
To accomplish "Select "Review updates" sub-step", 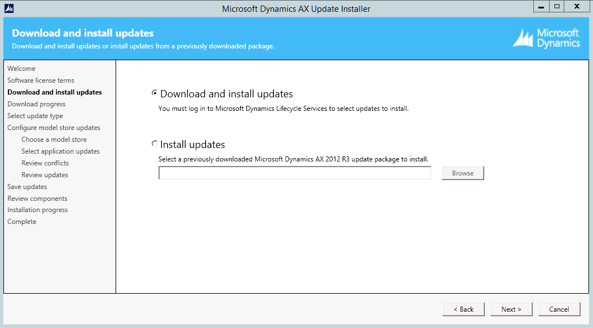I will tap(45, 175).
